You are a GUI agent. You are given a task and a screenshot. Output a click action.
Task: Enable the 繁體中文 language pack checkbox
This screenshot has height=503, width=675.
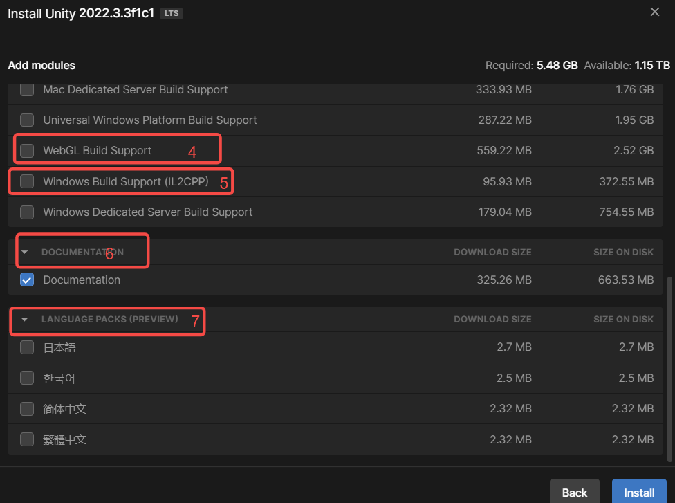[27, 439]
